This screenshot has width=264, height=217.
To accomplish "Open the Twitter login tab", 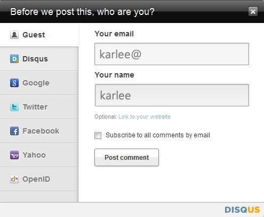I will click(x=39, y=107).
